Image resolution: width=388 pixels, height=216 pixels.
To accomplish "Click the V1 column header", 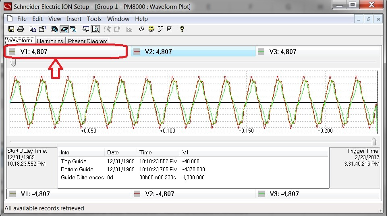I will [x=254, y=152].
